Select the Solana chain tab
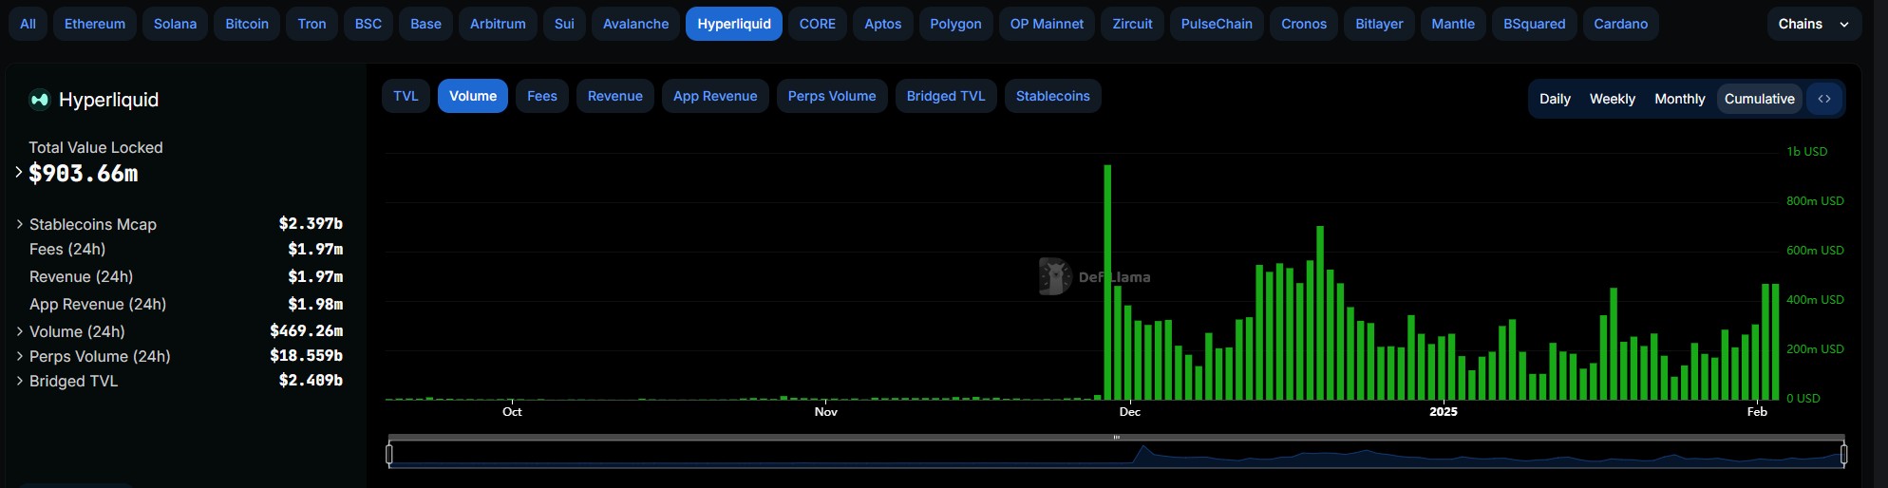Image resolution: width=1888 pixels, height=488 pixels. pos(175,24)
